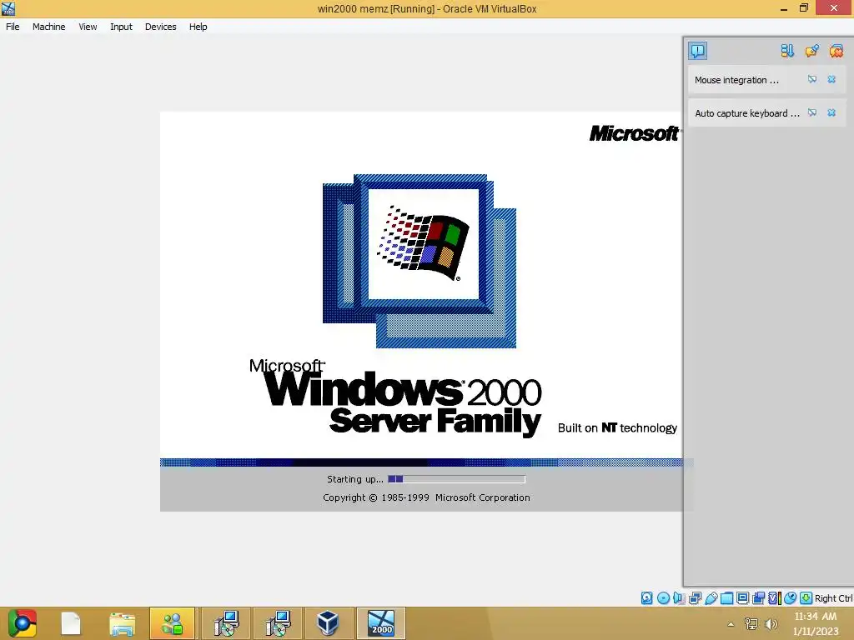Minimize the VirtualBox window
The image size is (854, 640).
(x=784, y=8)
